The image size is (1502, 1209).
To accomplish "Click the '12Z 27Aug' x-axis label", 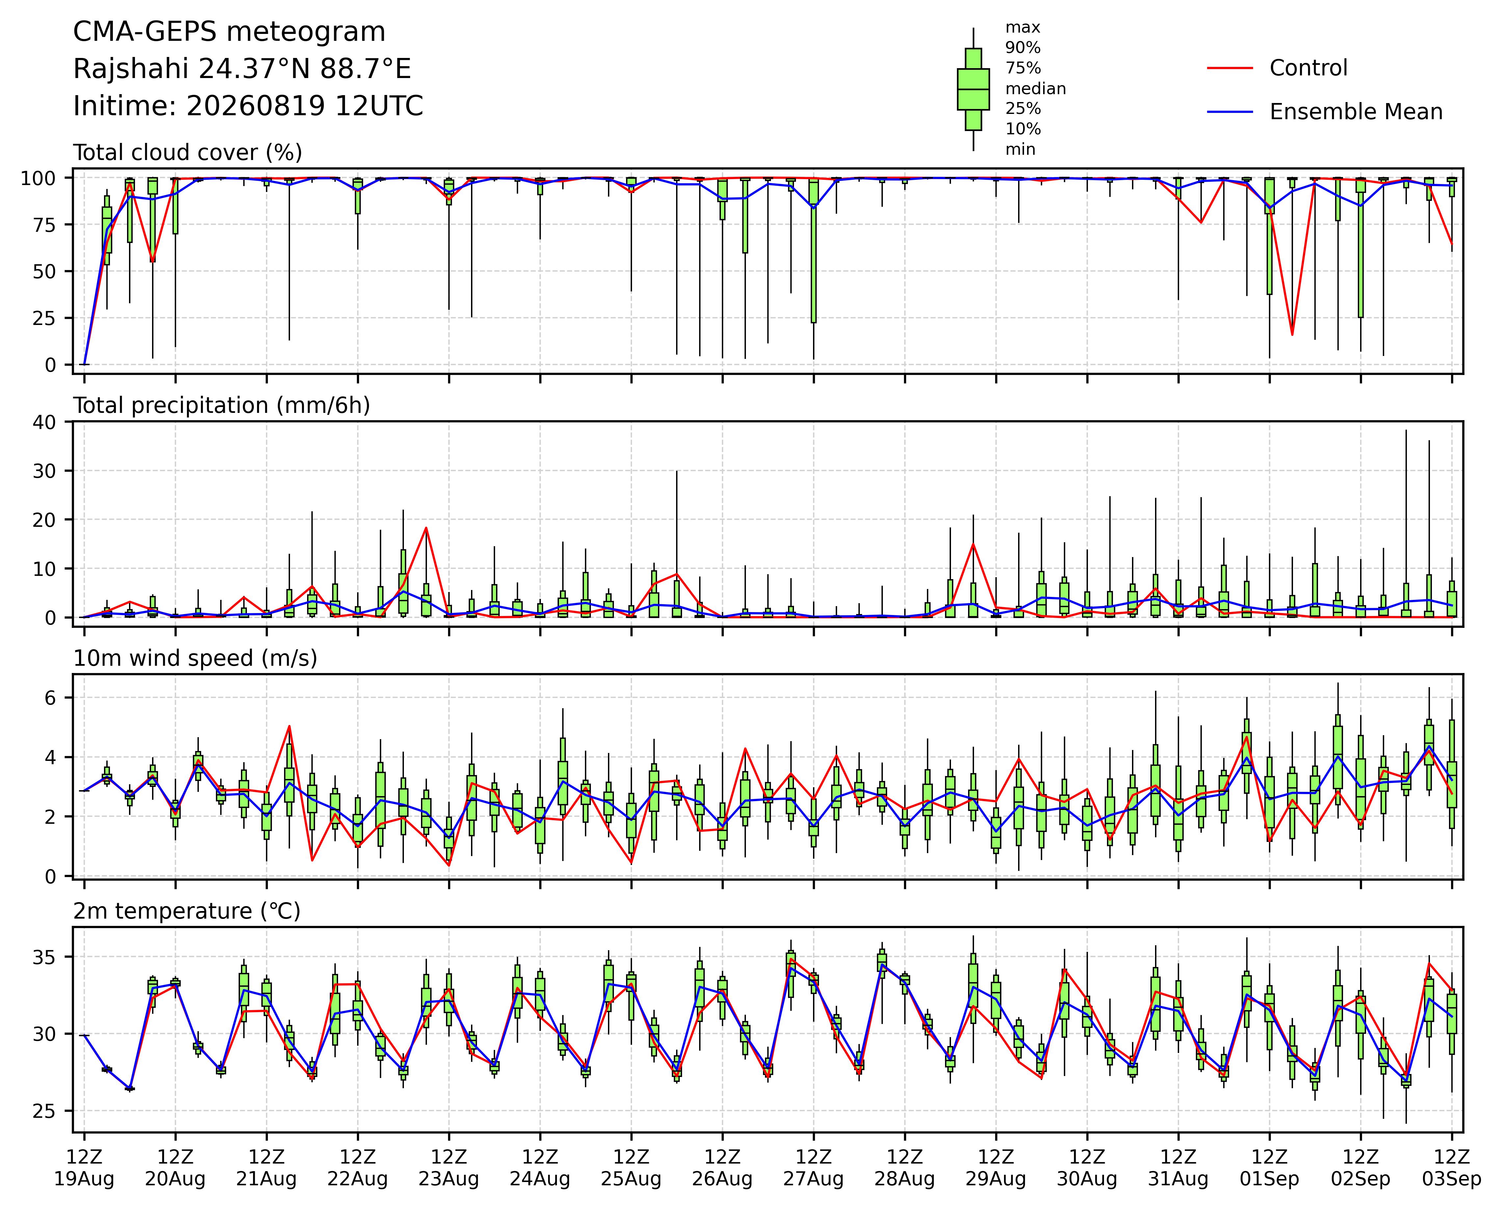I will tap(814, 1169).
